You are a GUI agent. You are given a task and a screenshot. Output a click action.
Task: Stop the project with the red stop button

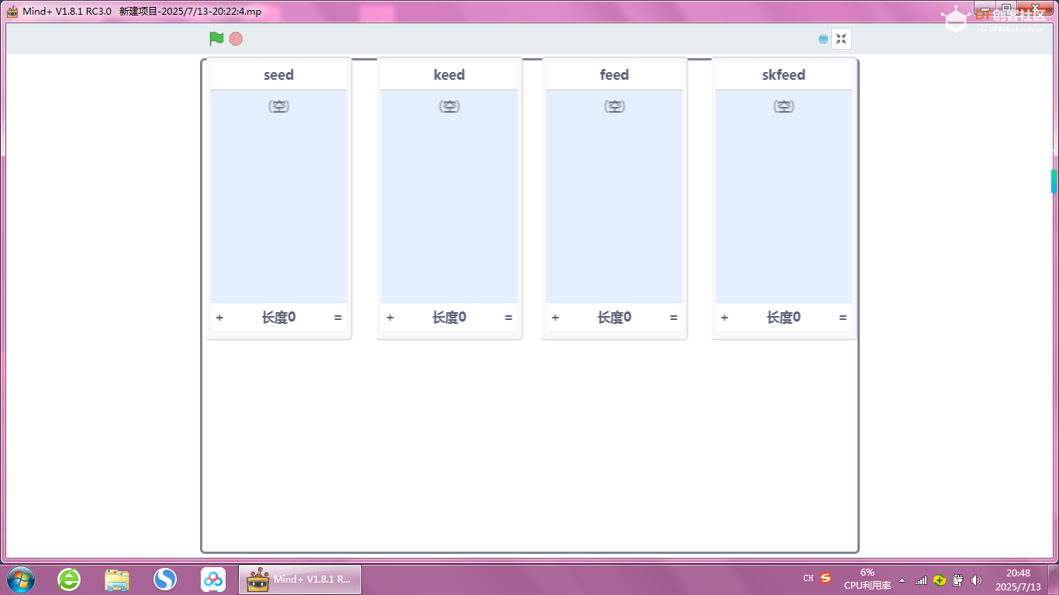236,39
